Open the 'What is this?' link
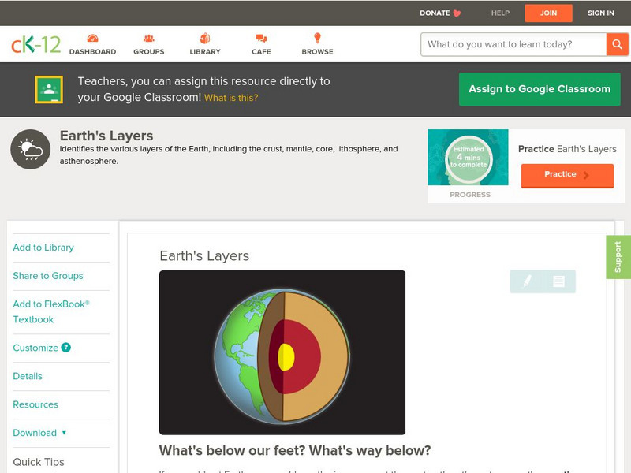 coord(231,98)
